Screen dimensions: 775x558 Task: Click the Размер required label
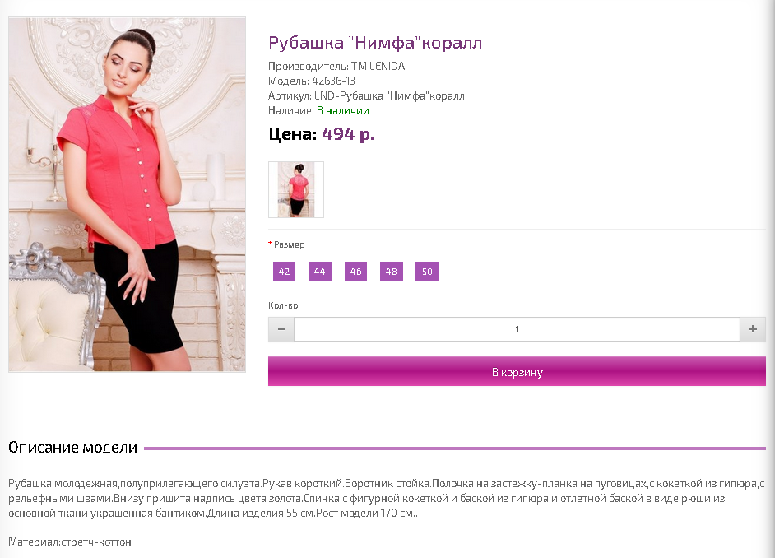coord(286,244)
